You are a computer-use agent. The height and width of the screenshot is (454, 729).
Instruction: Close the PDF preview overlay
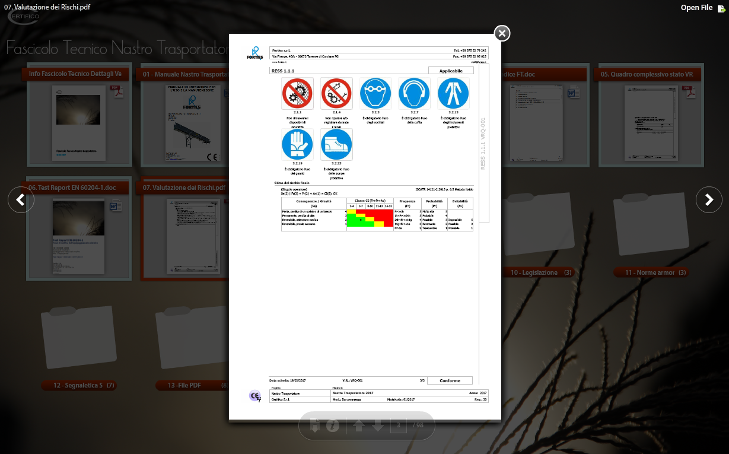502,33
